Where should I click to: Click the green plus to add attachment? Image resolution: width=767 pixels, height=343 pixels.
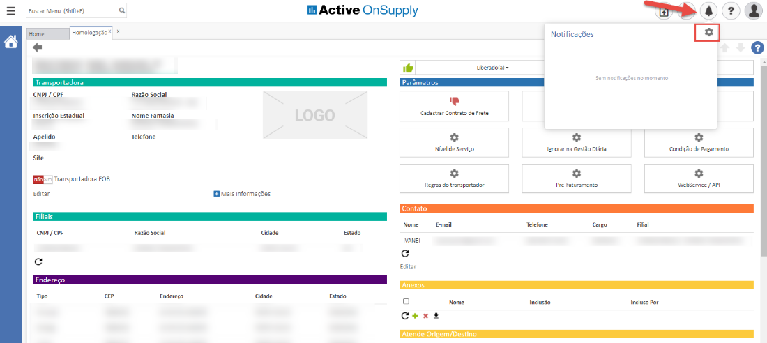[x=415, y=316]
